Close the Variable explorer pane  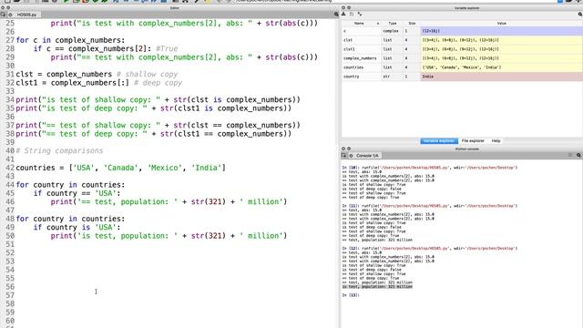tap(343, 7)
